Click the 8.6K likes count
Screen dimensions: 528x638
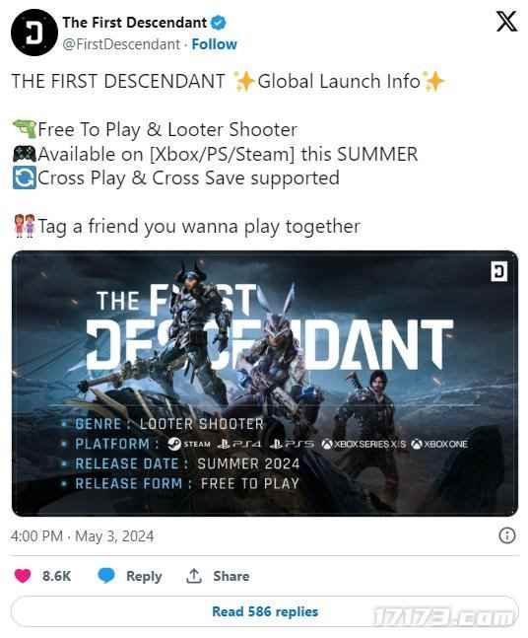(56, 576)
